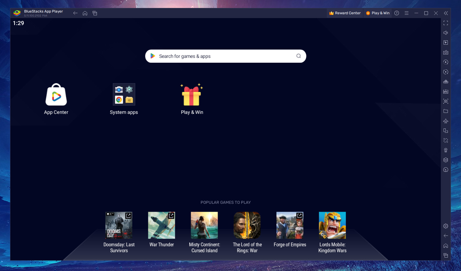461x271 pixels.
Task: Open The Lord of the Rings: War
Action: [x=247, y=225]
